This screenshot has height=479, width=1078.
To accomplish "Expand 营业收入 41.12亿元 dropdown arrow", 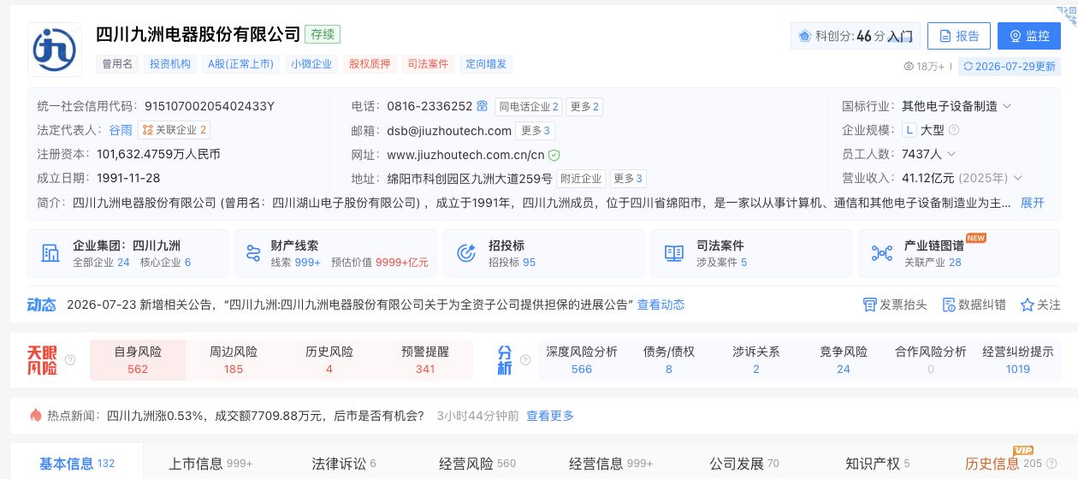I will tap(1018, 178).
